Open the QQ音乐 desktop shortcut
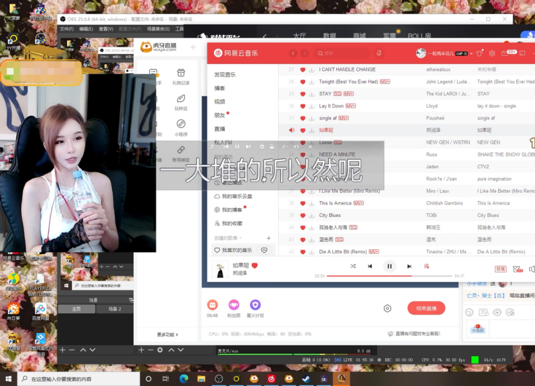Image resolution: width=535 pixels, height=386 pixels. [13, 282]
